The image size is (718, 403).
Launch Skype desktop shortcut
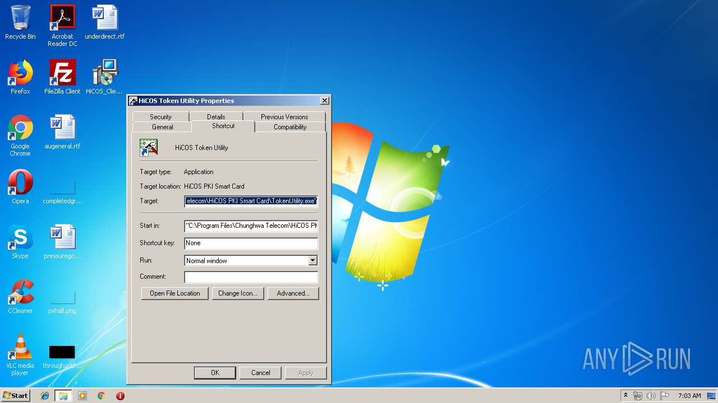click(20, 242)
